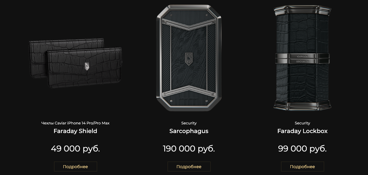Select the Security category above Faraday Lockbox

tap(302, 123)
